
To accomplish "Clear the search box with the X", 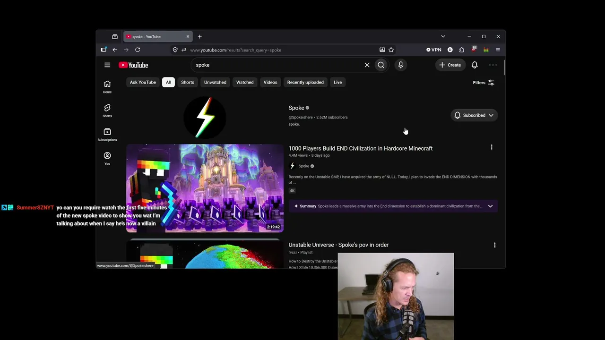I will [367, 65].
